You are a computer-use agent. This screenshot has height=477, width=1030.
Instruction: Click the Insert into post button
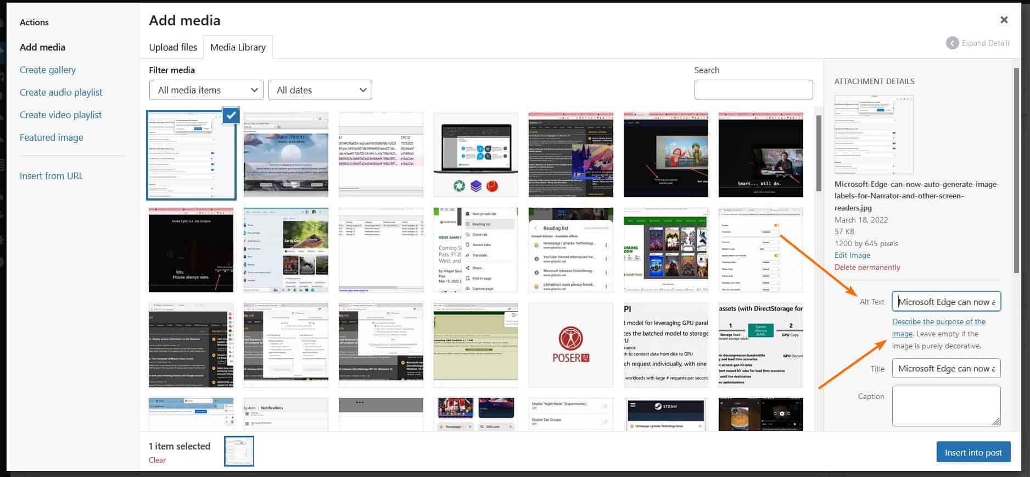point(973,452)
